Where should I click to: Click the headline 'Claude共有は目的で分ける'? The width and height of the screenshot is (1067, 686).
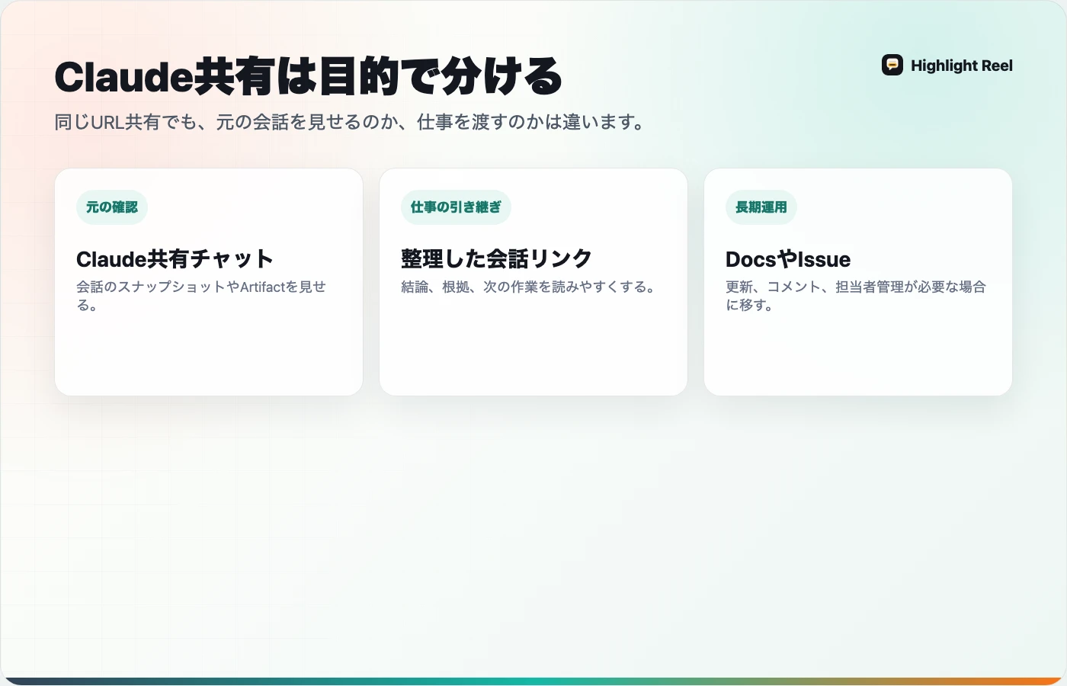[x=309, y=76]
